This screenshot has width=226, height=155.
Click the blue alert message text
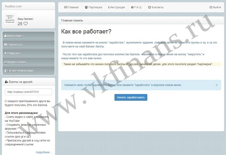(123, 85)
